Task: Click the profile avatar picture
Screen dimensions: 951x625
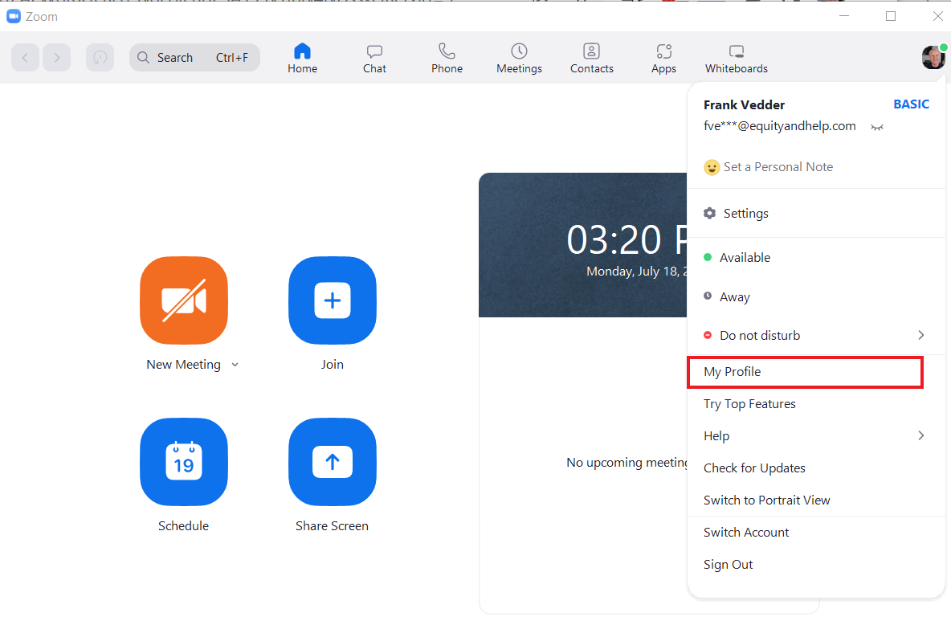Action: click(x=933, y=57)
